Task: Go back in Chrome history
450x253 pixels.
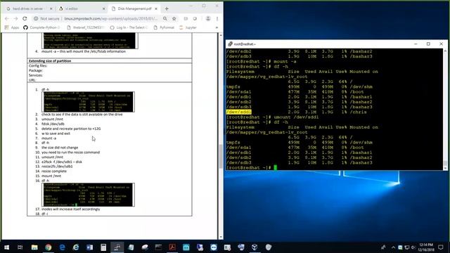Action: point(7,19)
